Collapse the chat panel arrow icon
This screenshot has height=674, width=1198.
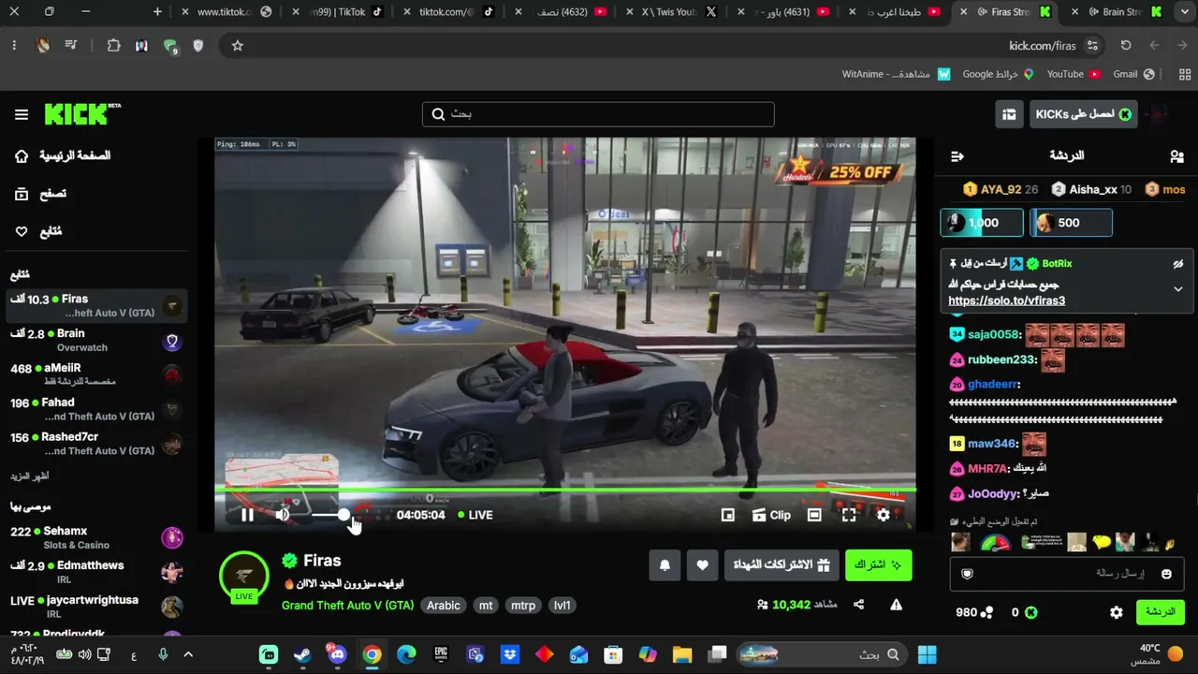tap(957, 156)
